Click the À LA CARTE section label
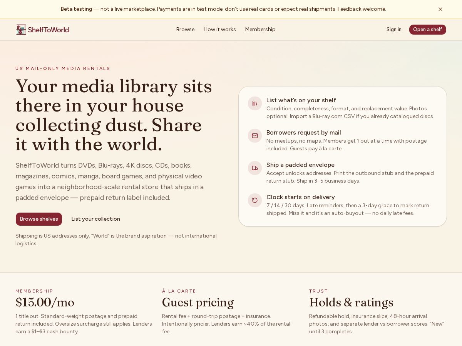This screenshot has height=346, width=462. pyautogui.click(x=179, y=291)
